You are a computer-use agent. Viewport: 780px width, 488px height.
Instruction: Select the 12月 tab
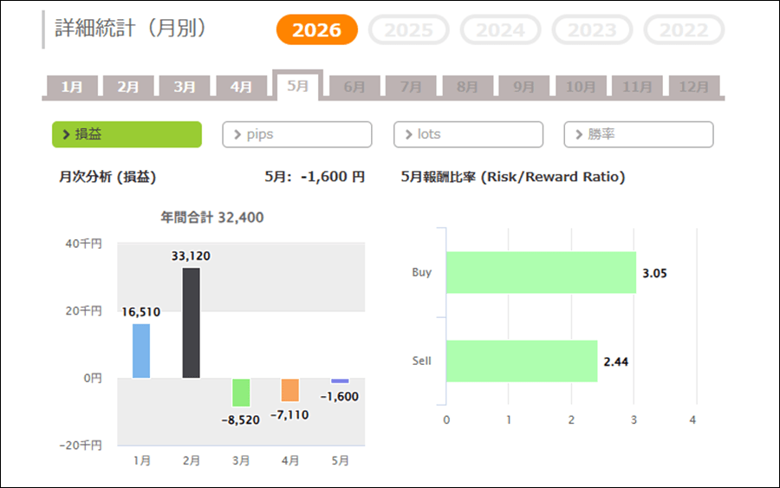coord(694,87)
